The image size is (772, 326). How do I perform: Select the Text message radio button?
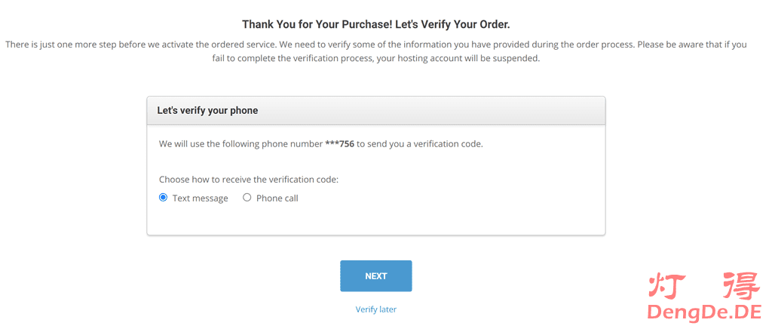click(x=164, y=198)
